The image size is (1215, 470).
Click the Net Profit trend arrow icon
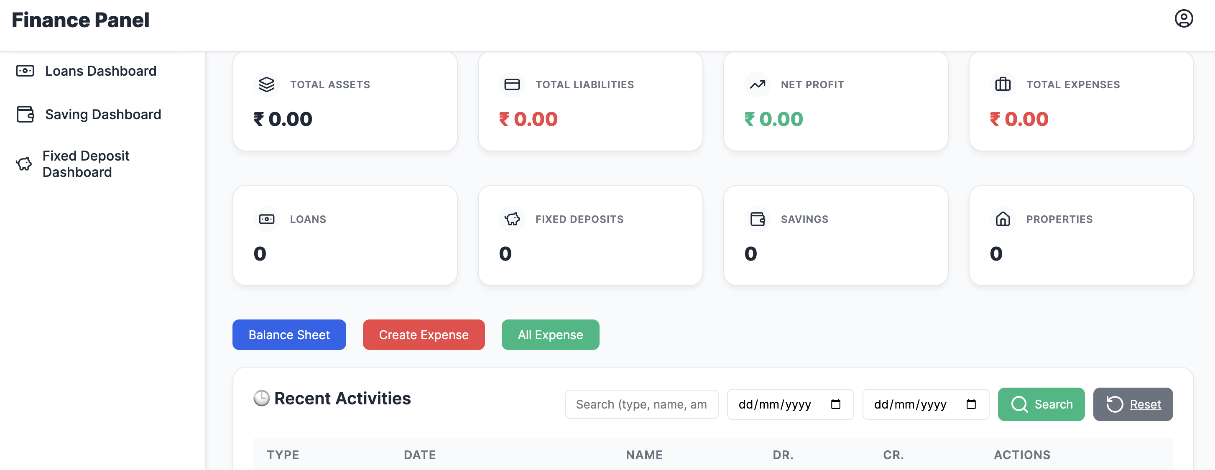(757, 84)
